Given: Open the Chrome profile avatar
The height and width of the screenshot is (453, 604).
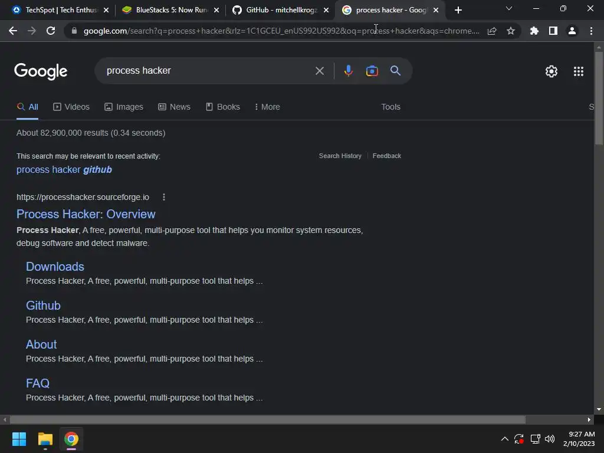Looking at the screenshot, I should pos(572,31).
